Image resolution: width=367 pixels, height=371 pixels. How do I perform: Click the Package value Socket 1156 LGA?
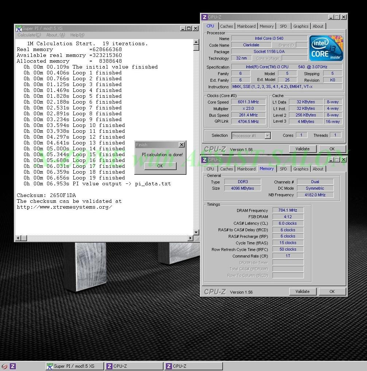pos(269,51)
